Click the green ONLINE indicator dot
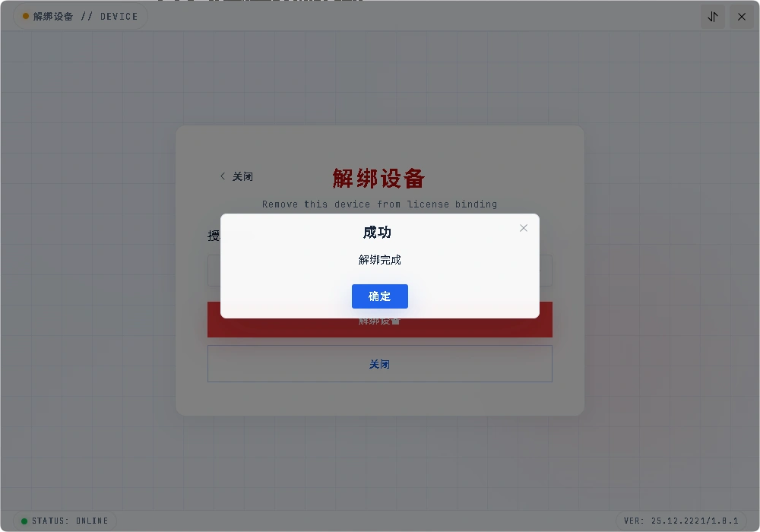760x532 pixels. 25,521
